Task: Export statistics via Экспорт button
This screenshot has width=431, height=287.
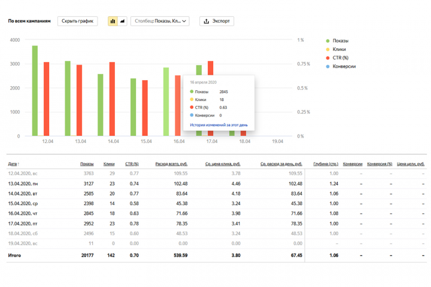Action: click(217, 21)
